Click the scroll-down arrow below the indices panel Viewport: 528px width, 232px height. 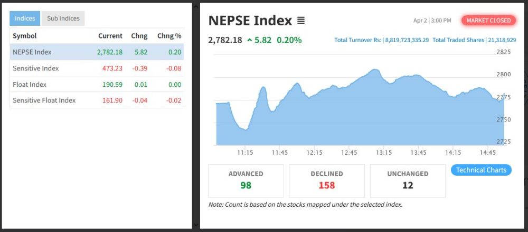pos(196,225)
